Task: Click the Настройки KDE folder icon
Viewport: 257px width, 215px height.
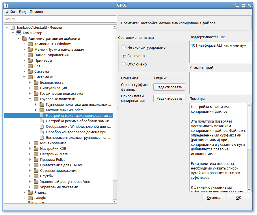Action: 36,149
